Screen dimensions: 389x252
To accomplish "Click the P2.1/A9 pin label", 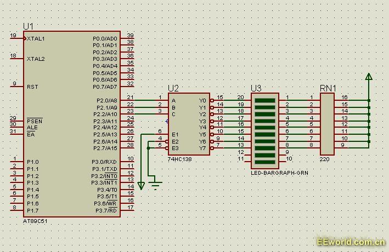I will tap(107, 108).
